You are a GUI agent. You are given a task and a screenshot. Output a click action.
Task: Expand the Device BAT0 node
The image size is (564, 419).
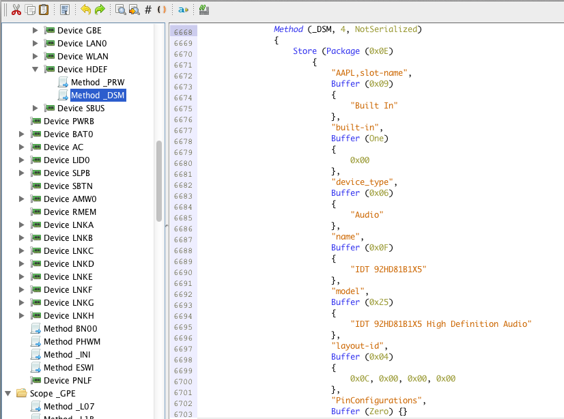[22, 134]
